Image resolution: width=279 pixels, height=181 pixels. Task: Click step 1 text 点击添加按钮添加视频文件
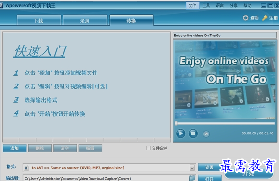(61, 73)
